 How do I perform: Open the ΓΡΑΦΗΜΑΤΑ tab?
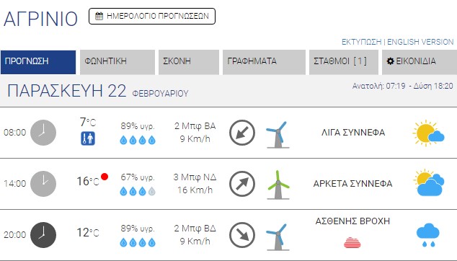pyautogui.click(x=264, y=62)
